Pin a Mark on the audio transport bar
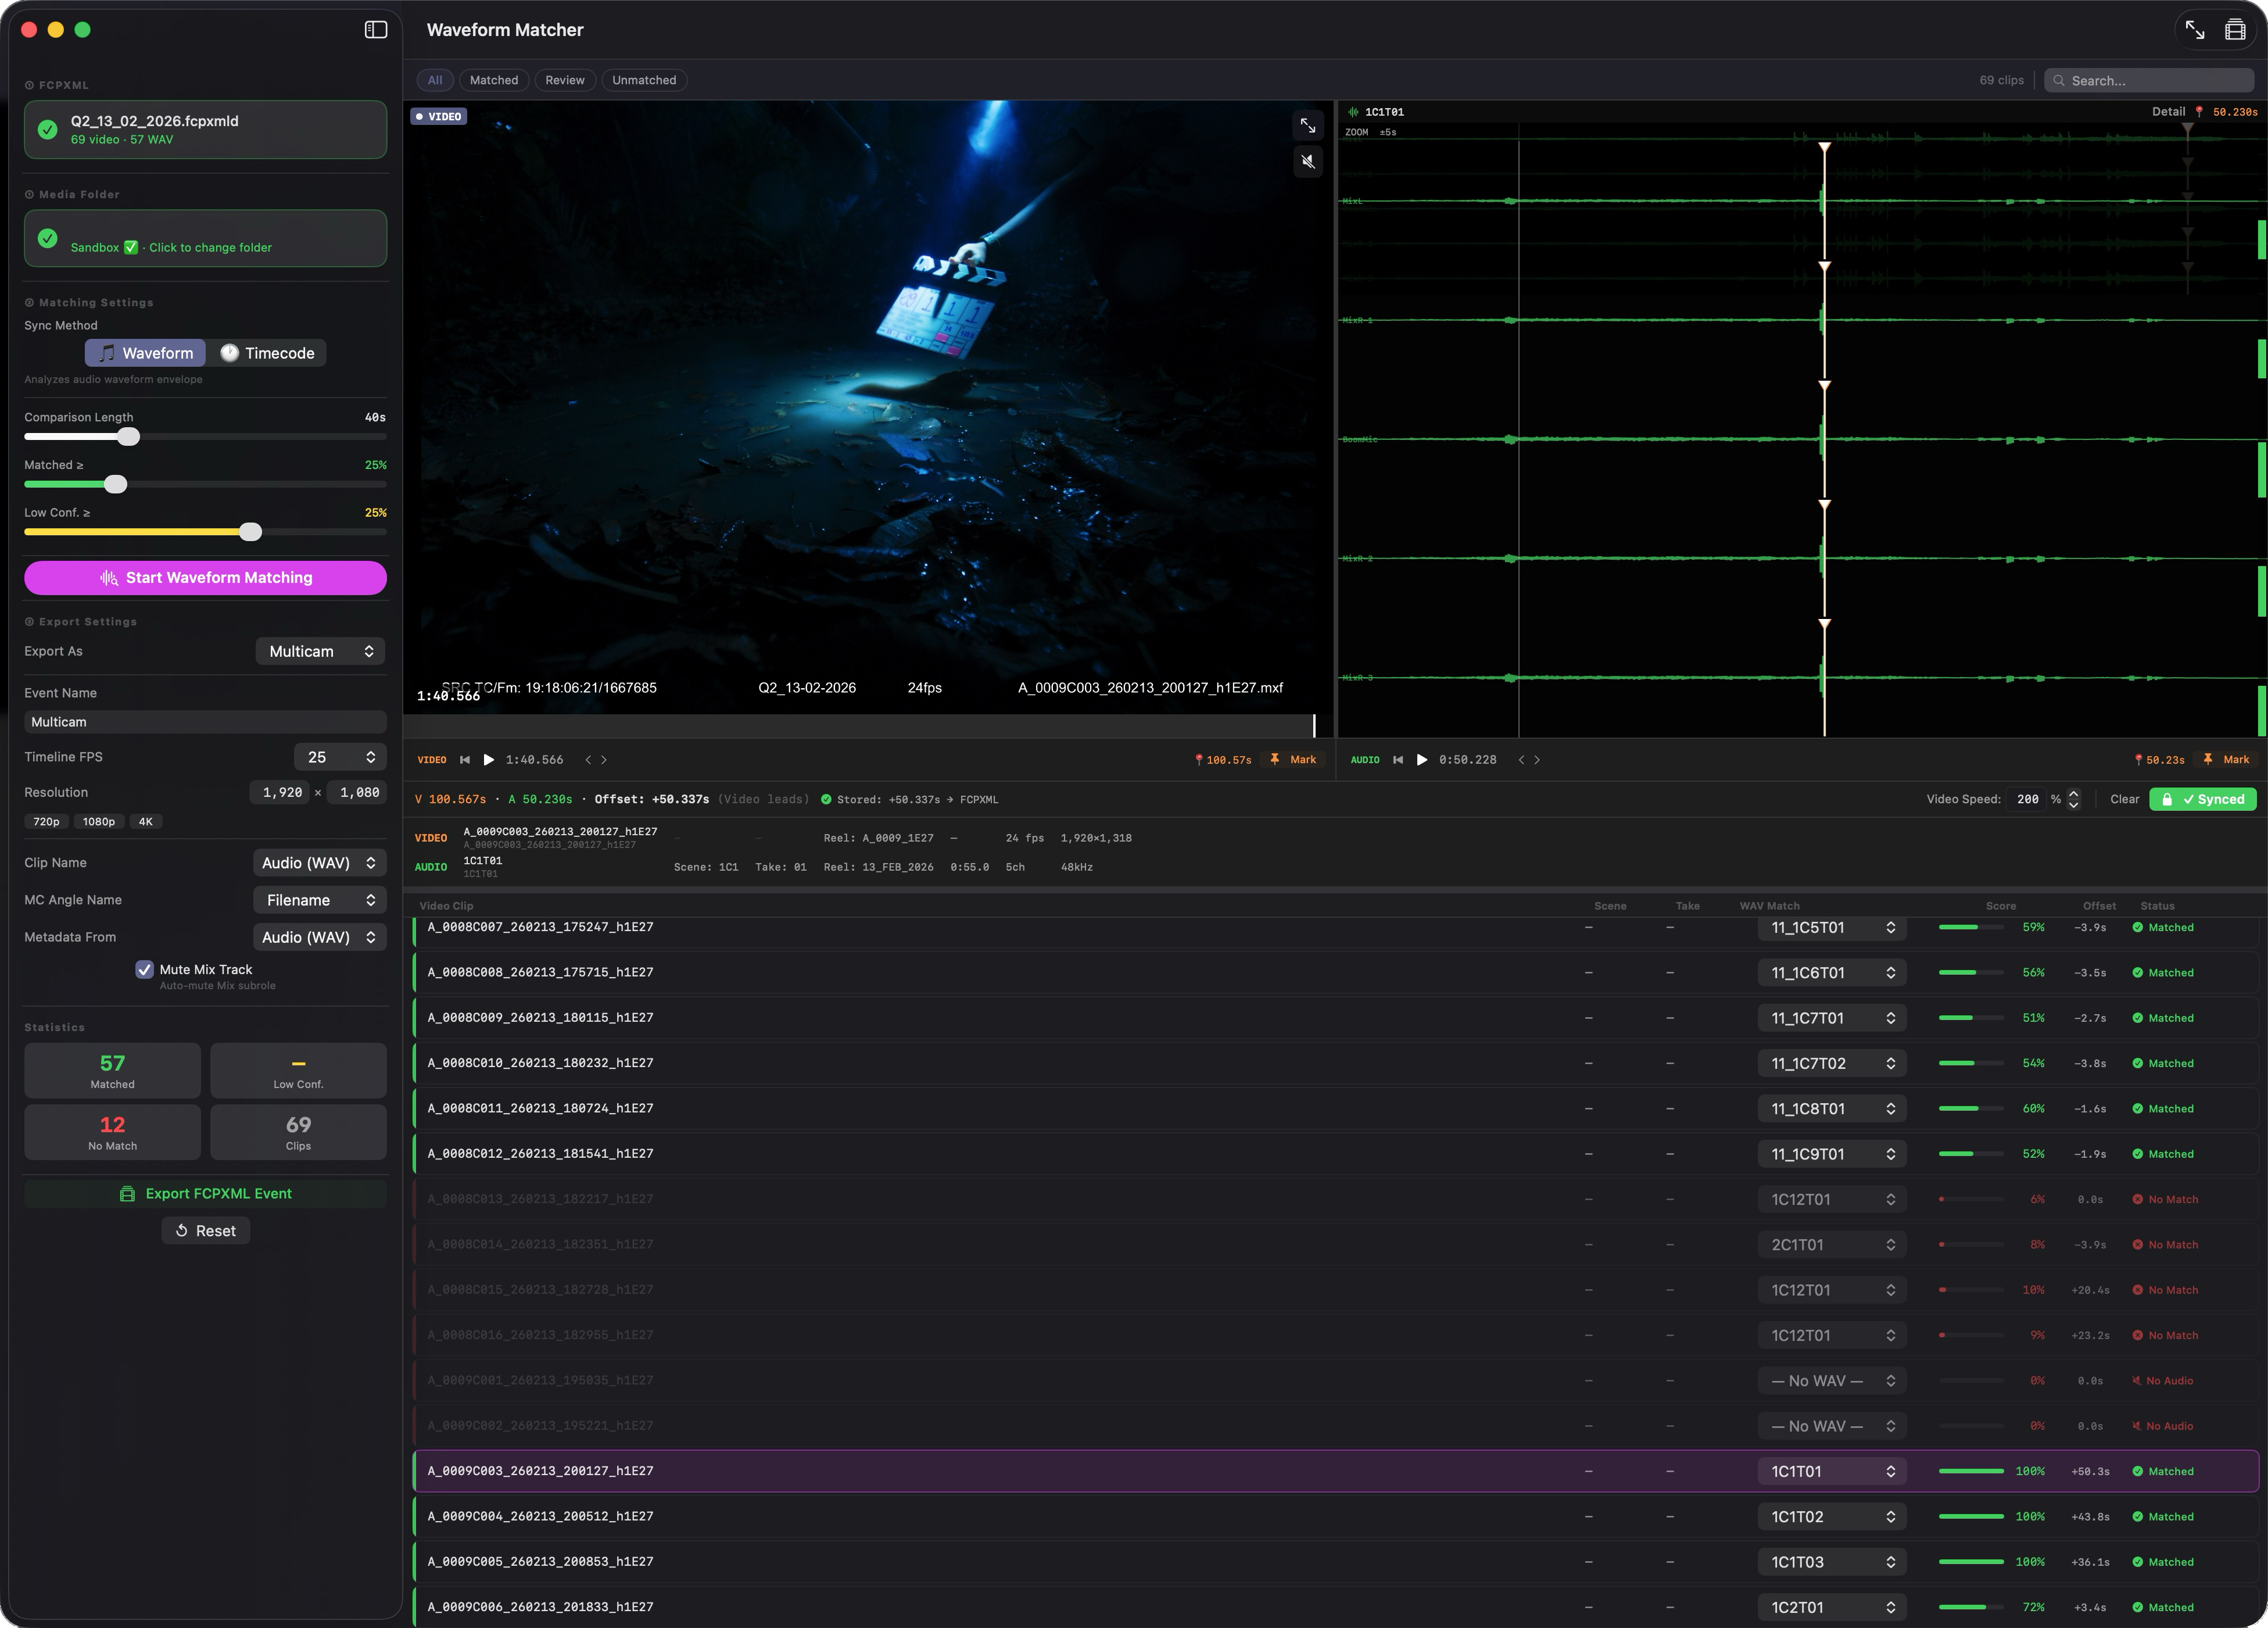This screenshot has height=1628, width=2268. (x=2227, y=760)
